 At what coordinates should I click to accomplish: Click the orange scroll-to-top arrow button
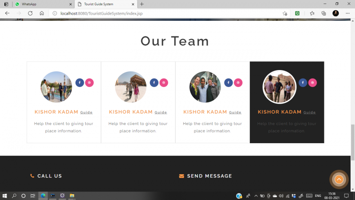tap(339, 180)
